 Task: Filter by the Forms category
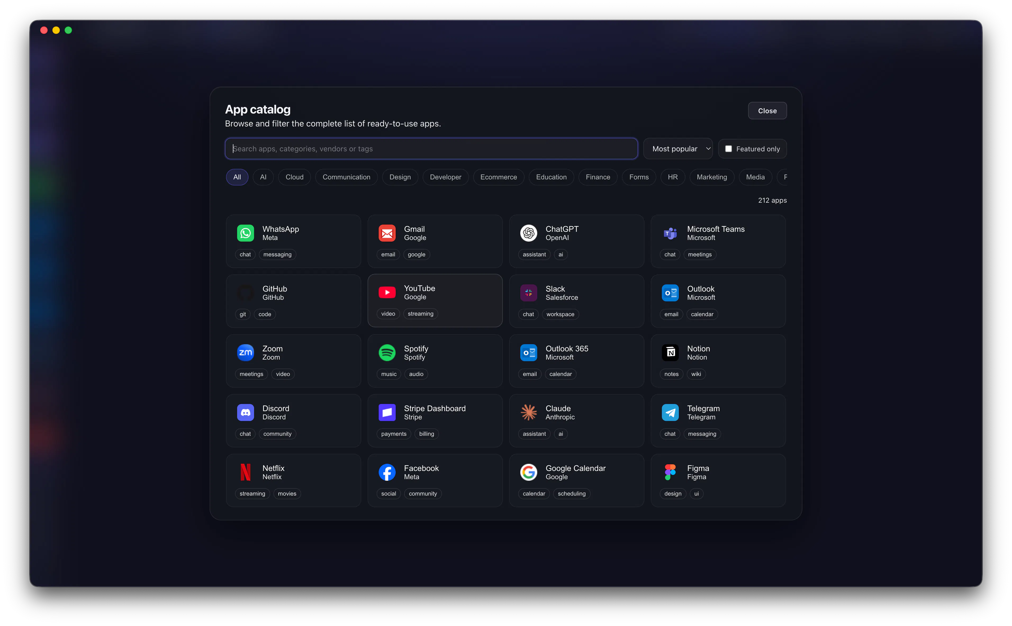639,177
